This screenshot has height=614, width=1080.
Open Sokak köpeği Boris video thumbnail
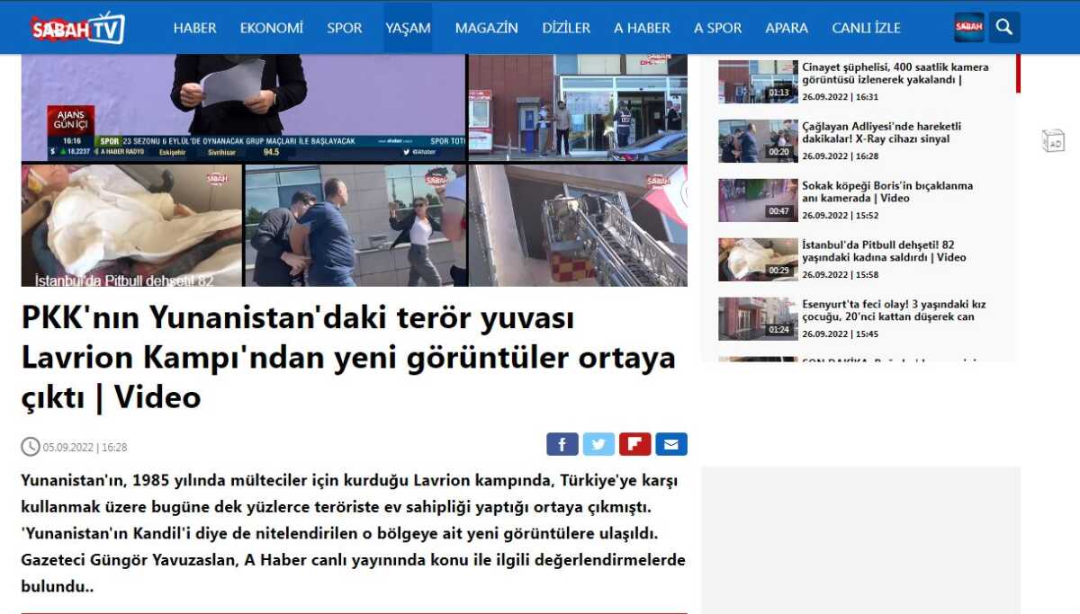point(758,200)
